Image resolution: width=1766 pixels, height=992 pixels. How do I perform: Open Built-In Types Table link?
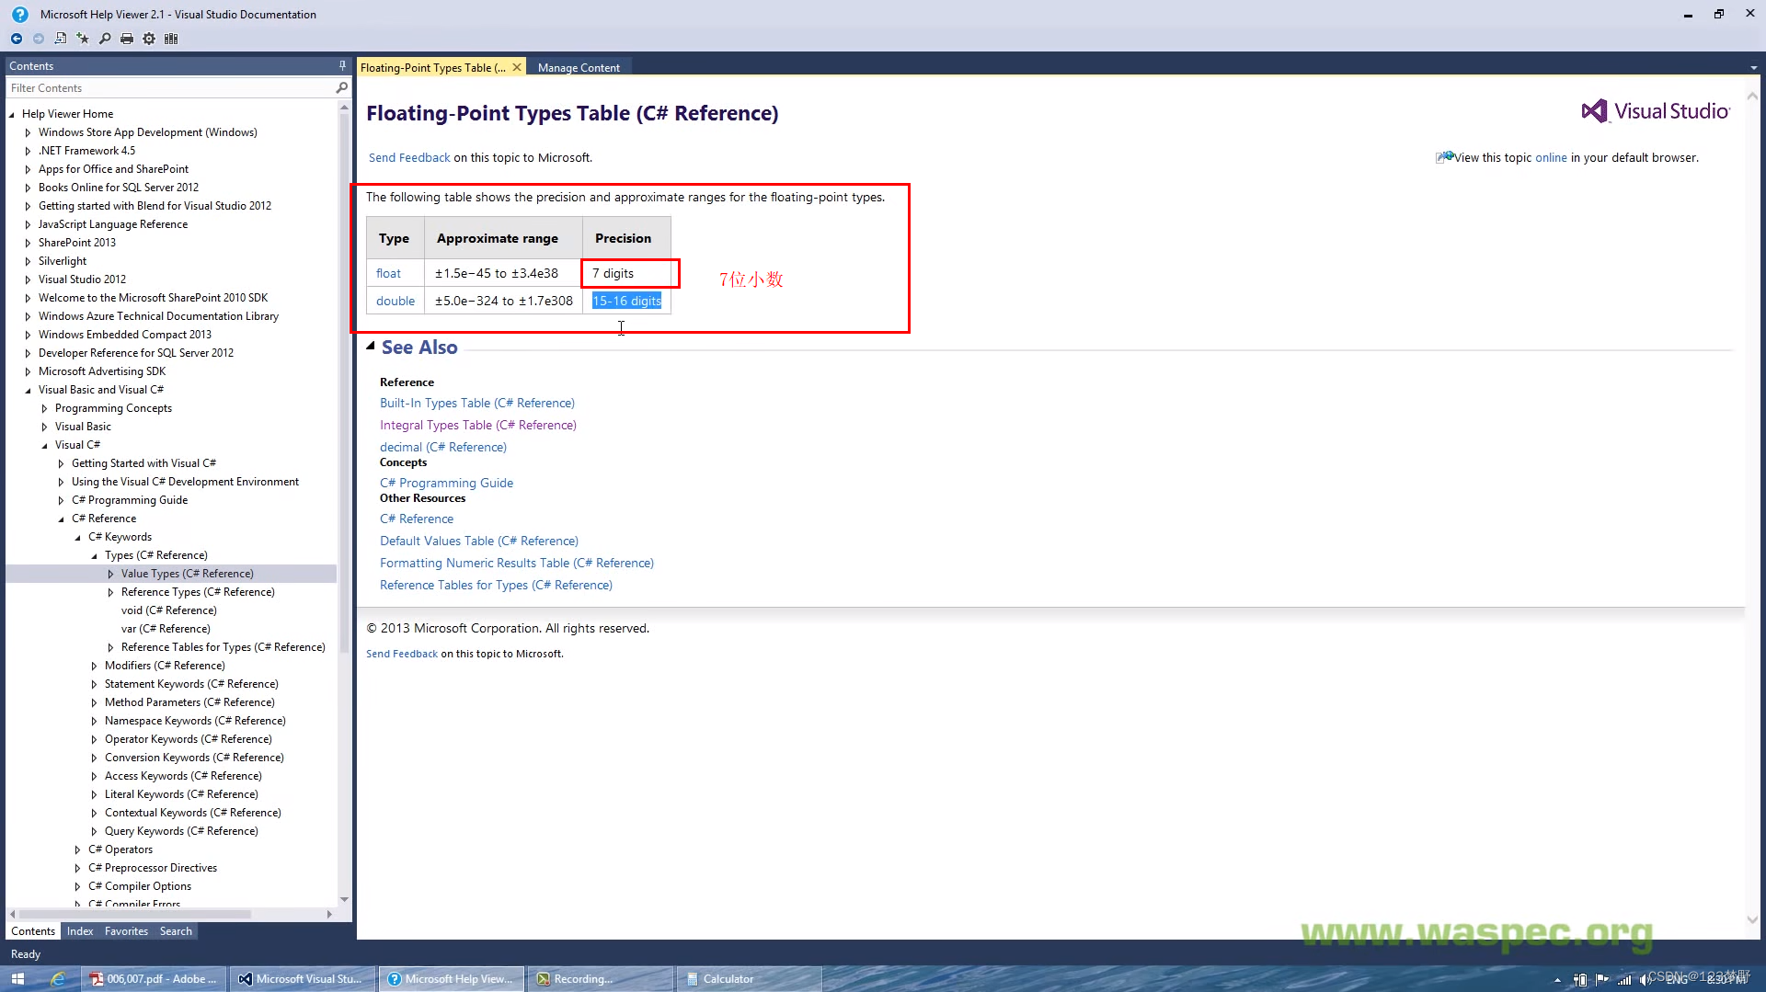(x=477, y=403)
